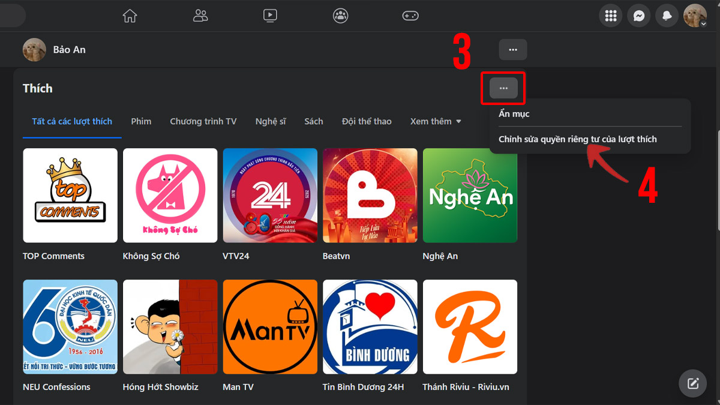Viewport: 720px width, 405px height.
Task: Click the Beatvn name link
Action: (x=336, y=256)
